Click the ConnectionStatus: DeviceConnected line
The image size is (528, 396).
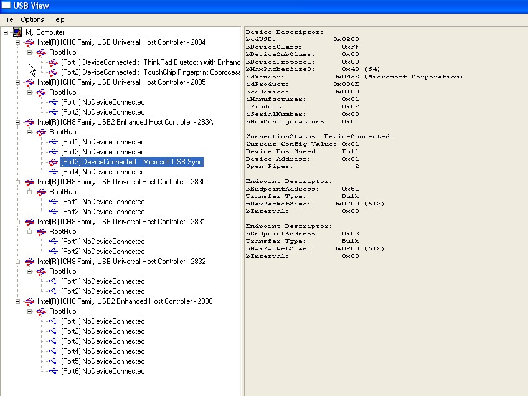point(318,137)
